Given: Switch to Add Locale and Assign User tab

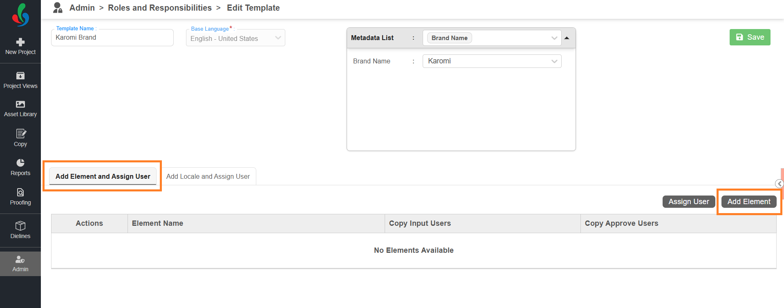Looking at the screenshot, I should click(x=208, y=177).
